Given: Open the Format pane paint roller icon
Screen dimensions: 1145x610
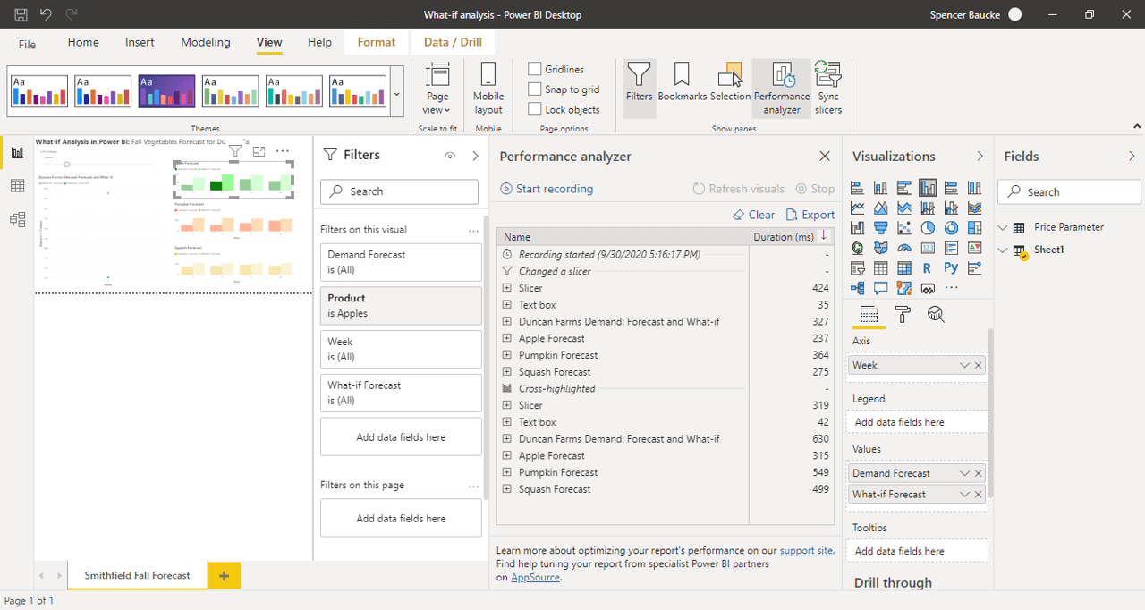Looking at the screenshot, I should [903, 313].
